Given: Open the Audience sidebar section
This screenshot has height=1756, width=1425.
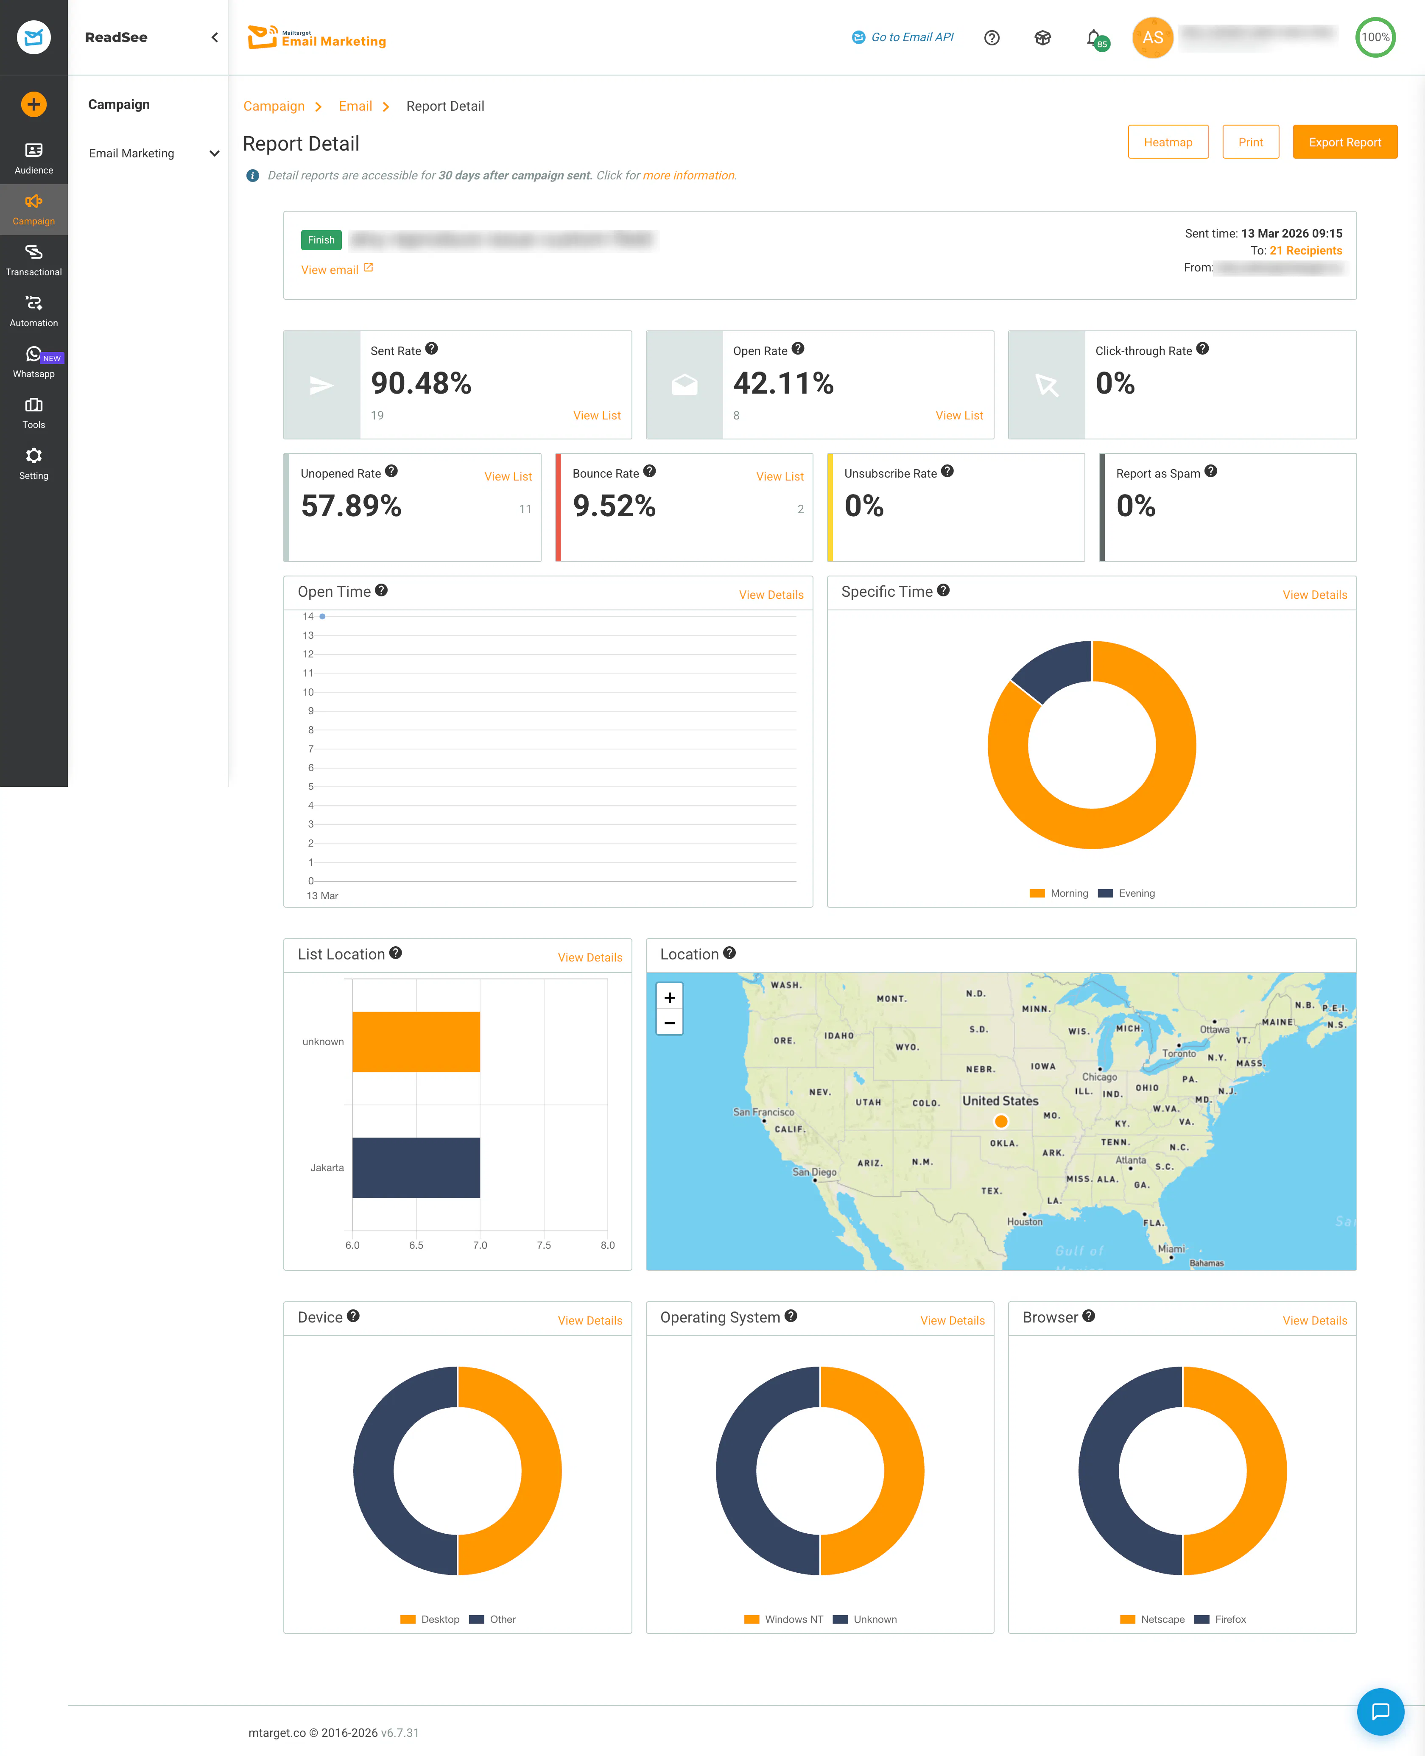Looking at the screenshot, I should [34, 159].
